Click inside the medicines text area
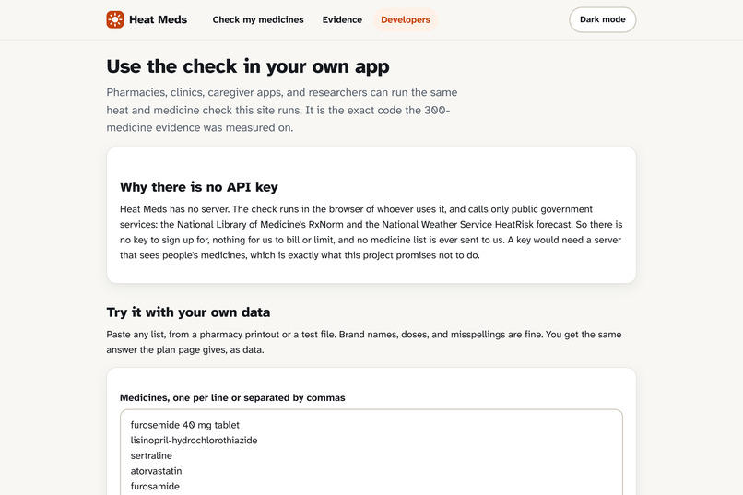743x495 pixels. 371,453
